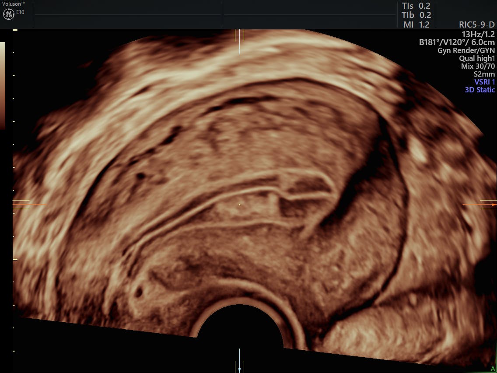
Task: Click the B181°/V120°/ 6.0cm angle readout
Action: [x=457, y=42]
